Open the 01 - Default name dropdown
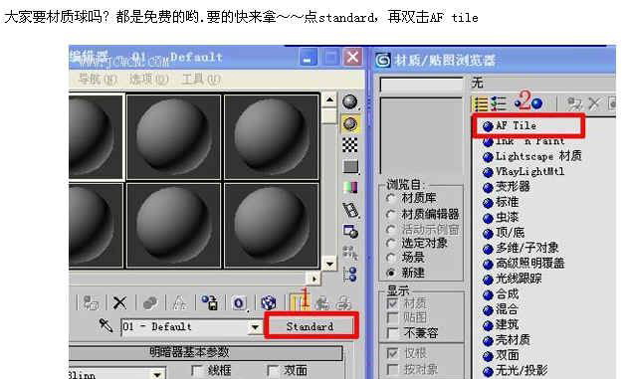This screenshot has width=627, height=379. point(255,327)
